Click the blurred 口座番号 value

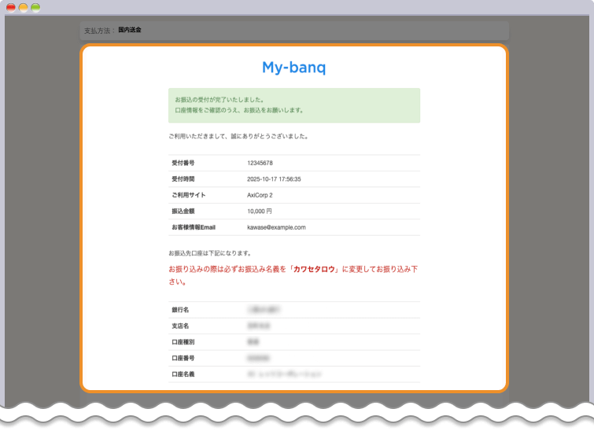(x=259, y=359)
